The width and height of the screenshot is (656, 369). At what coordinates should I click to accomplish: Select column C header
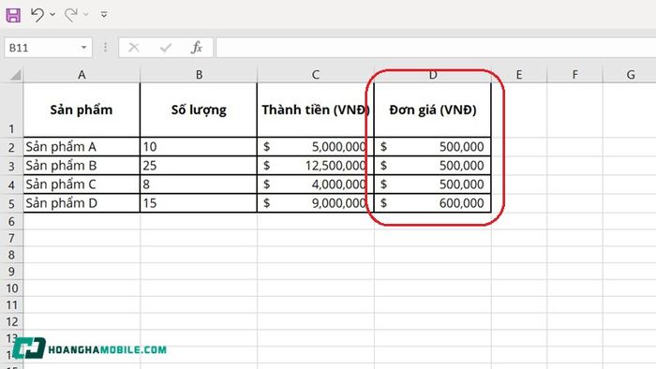316,75
